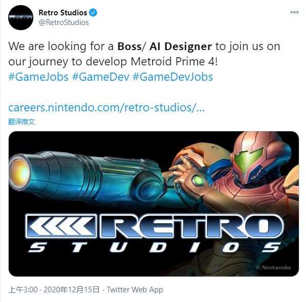Open the Samus Retro Studios image

click(x=154, y=204)
